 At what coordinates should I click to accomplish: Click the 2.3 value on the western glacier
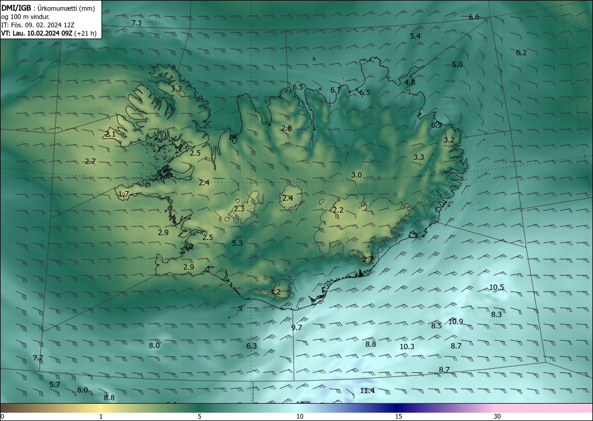239,208
